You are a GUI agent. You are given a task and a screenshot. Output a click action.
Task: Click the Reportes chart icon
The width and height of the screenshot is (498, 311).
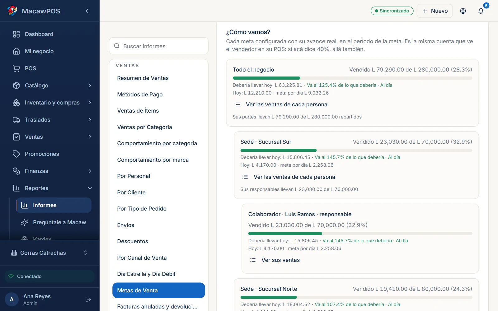click(16, 188)
